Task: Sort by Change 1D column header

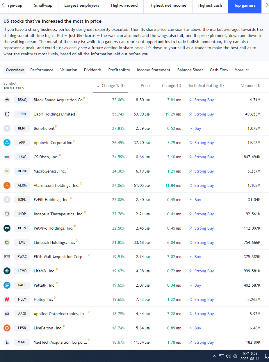Action: click(171, 86)
